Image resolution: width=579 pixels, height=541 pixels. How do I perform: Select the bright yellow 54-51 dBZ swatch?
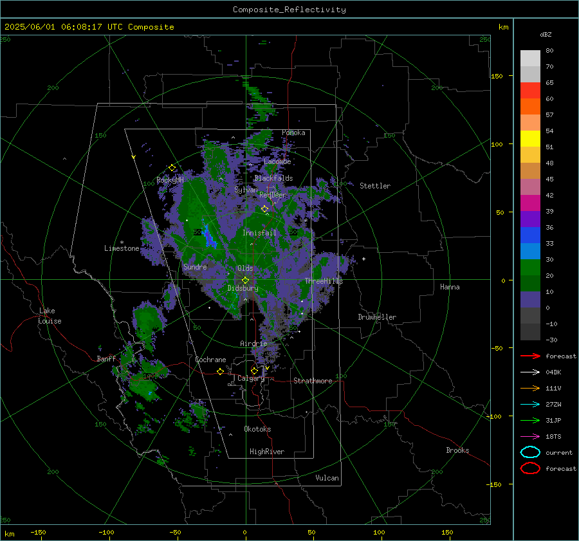(530, 139)
